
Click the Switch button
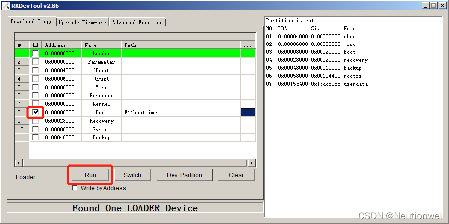pos(132,175)
